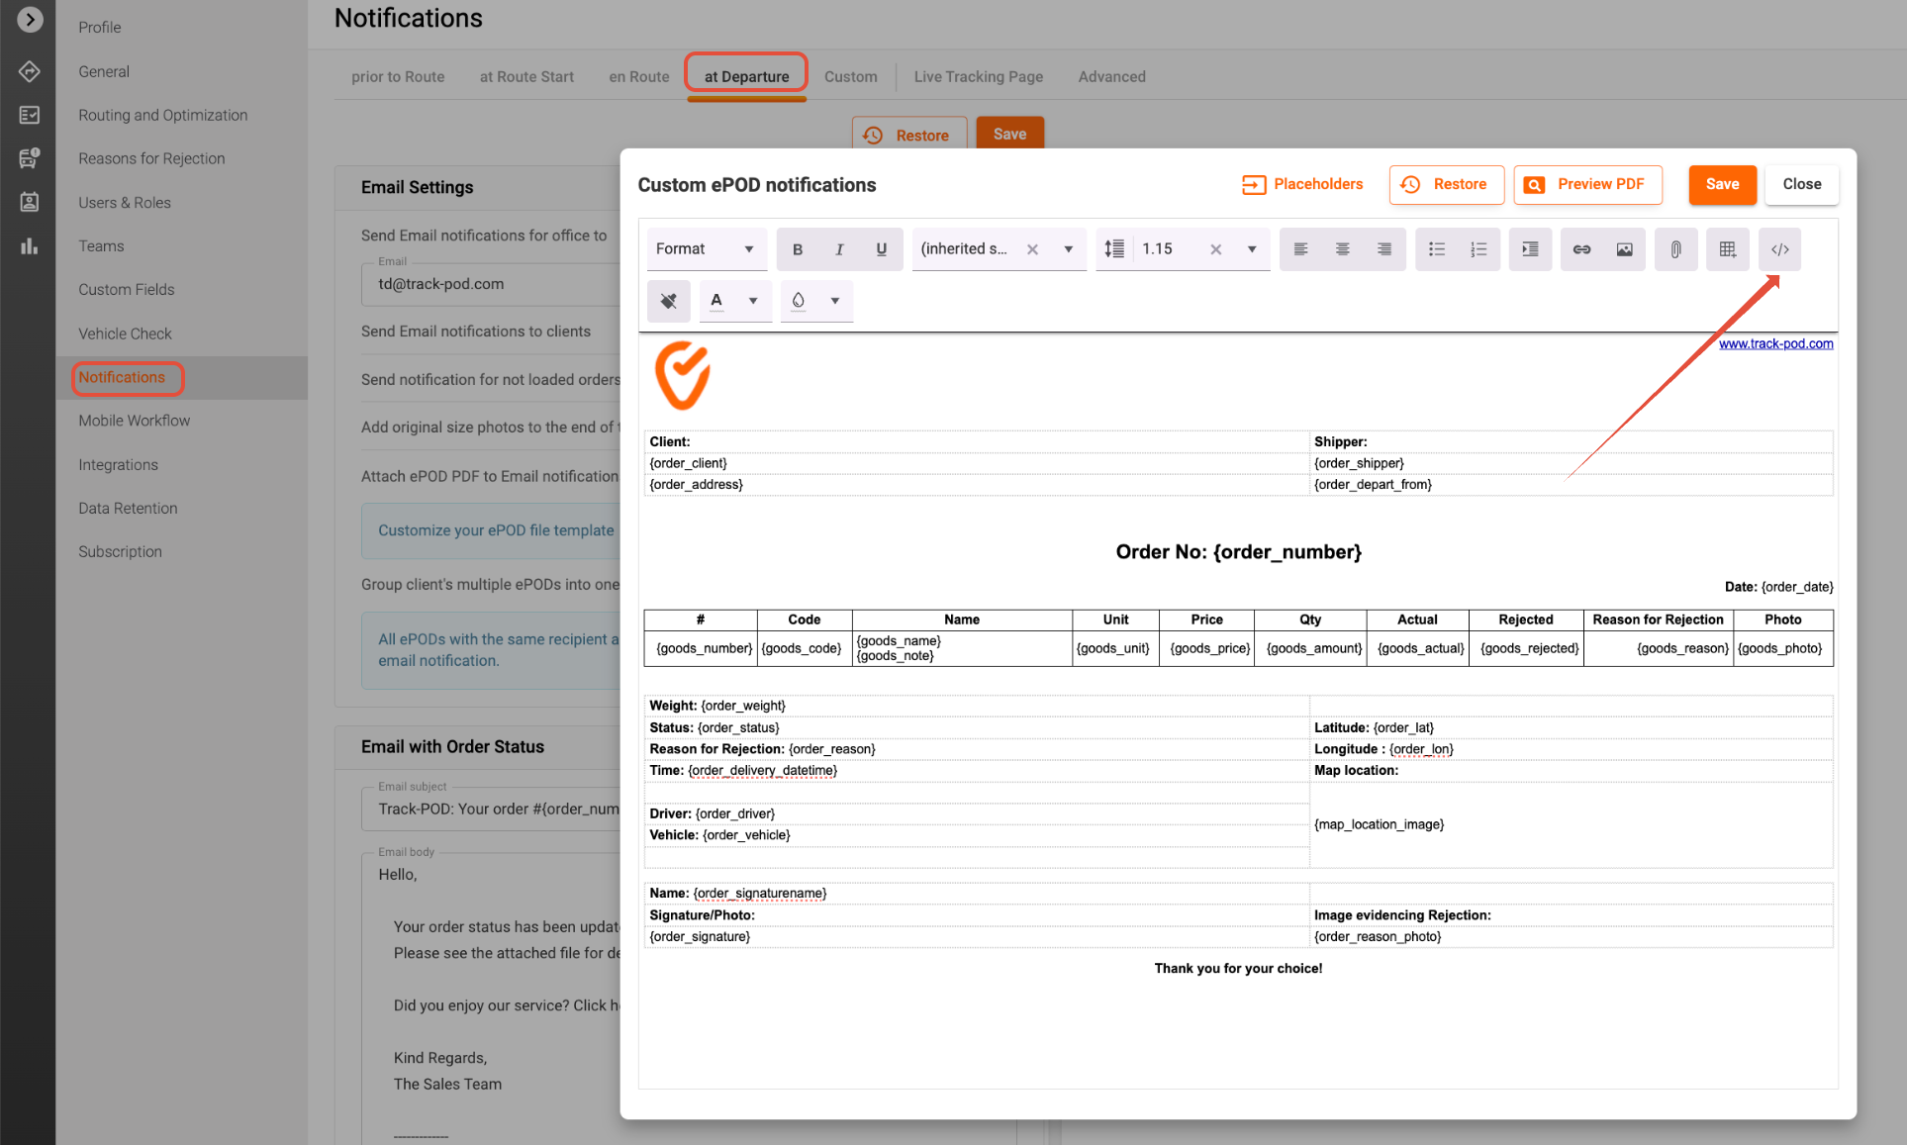Open the www.track-pod.com link
The image size is (1907, 1145).
1775,343
